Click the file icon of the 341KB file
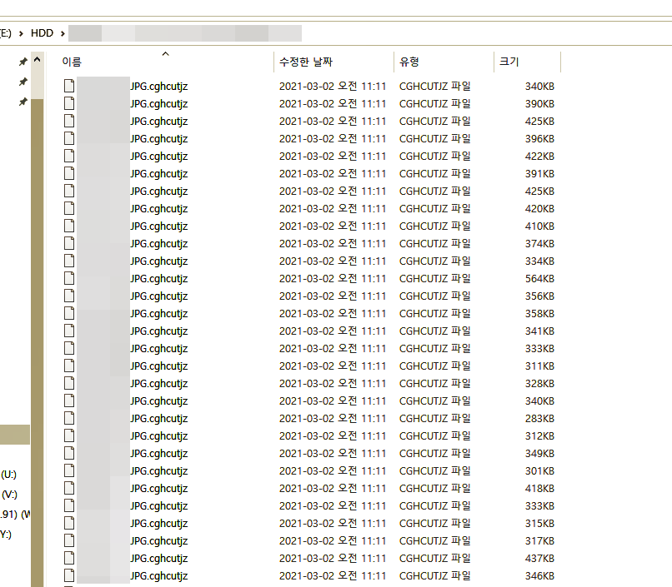This screenshot has width=672, height=587. pos(69,331)
